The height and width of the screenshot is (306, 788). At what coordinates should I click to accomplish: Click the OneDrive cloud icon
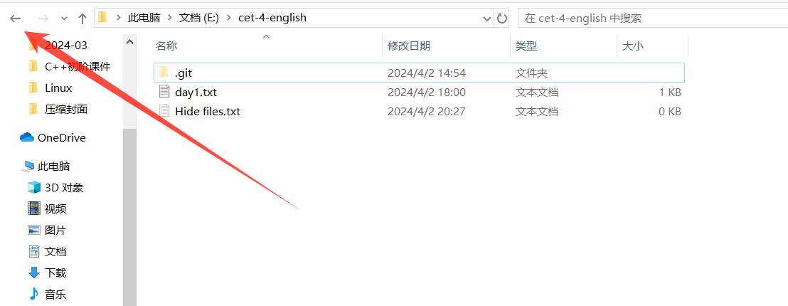[26, 137]
